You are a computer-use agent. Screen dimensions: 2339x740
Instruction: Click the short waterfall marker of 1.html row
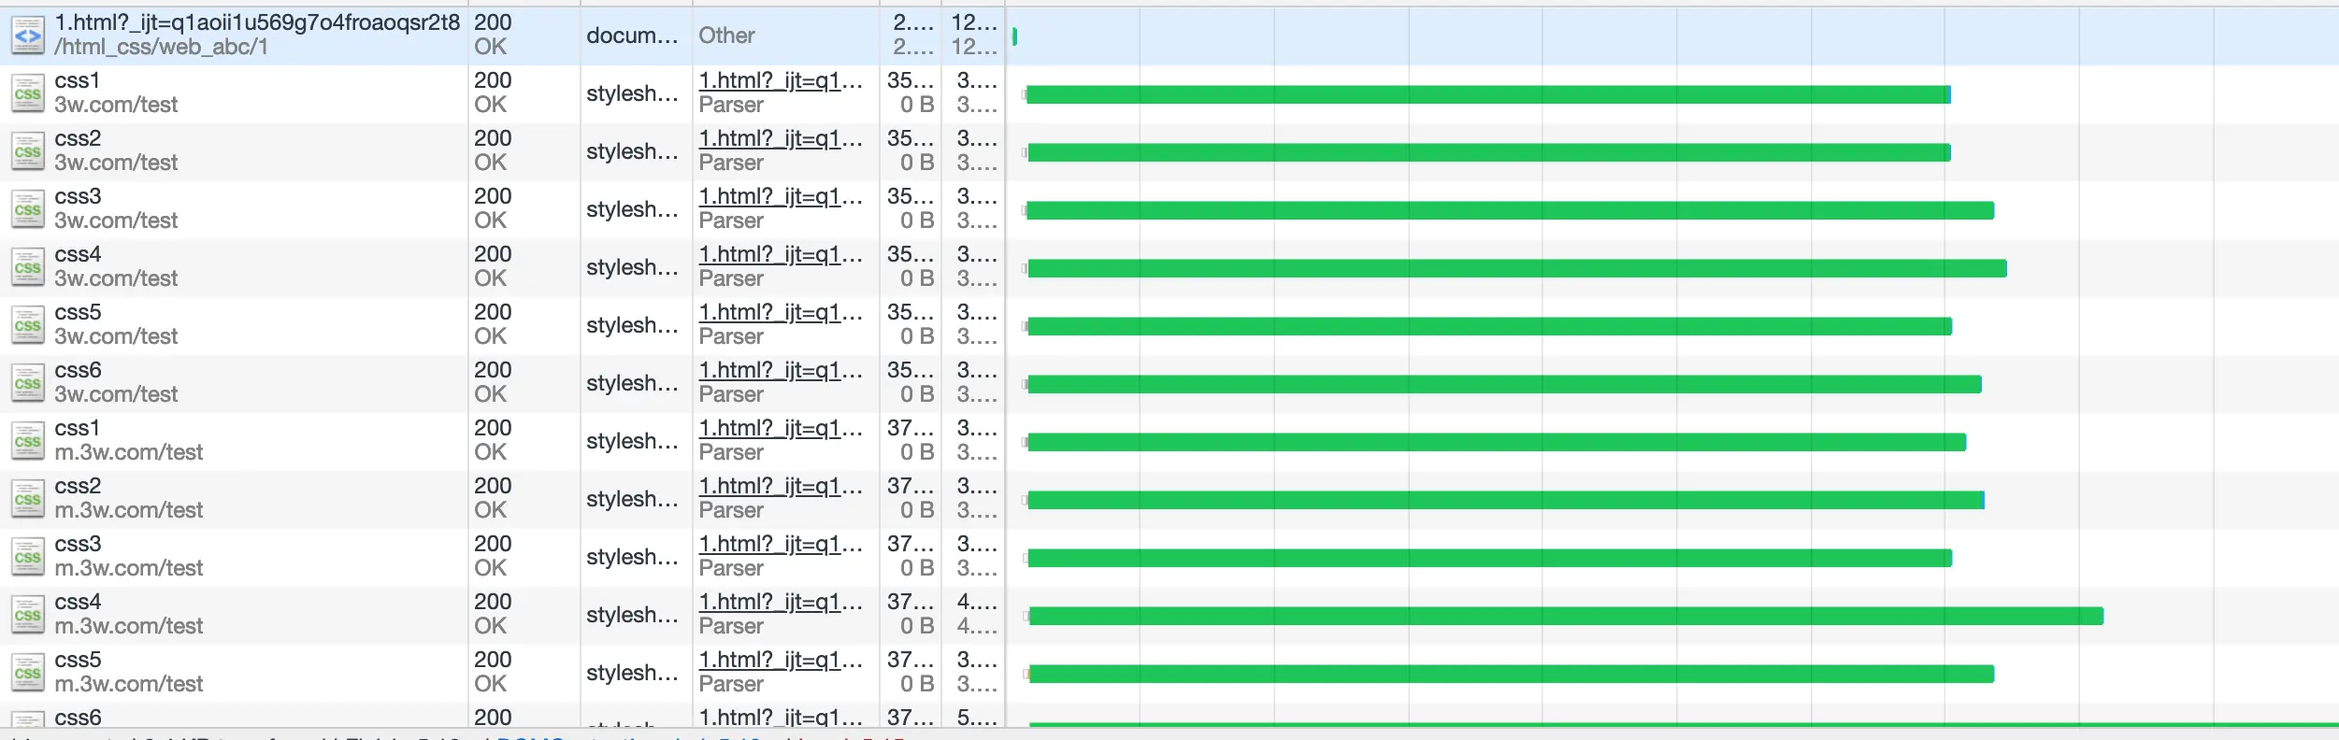[x=1014, y=36]
